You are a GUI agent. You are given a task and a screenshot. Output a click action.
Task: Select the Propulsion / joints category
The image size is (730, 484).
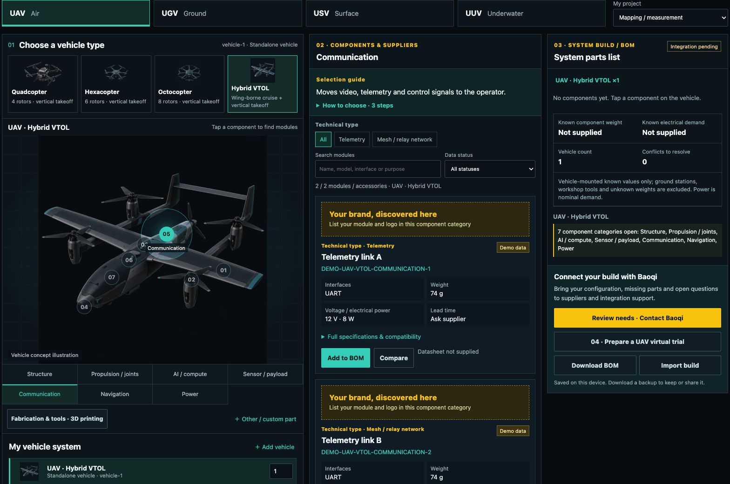[115, 374]
